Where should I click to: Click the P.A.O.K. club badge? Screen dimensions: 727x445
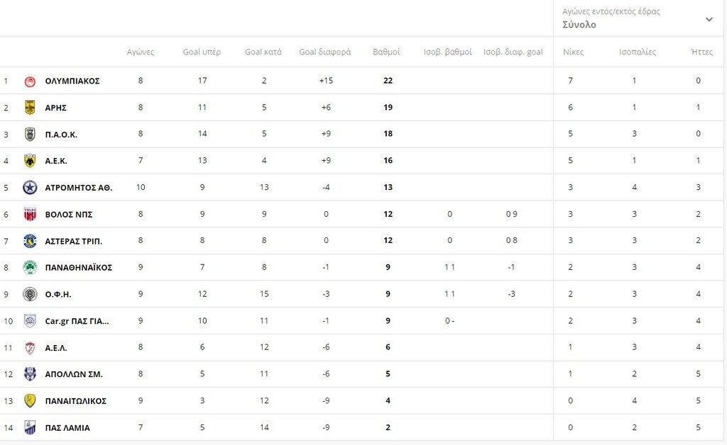pos(30,134)
